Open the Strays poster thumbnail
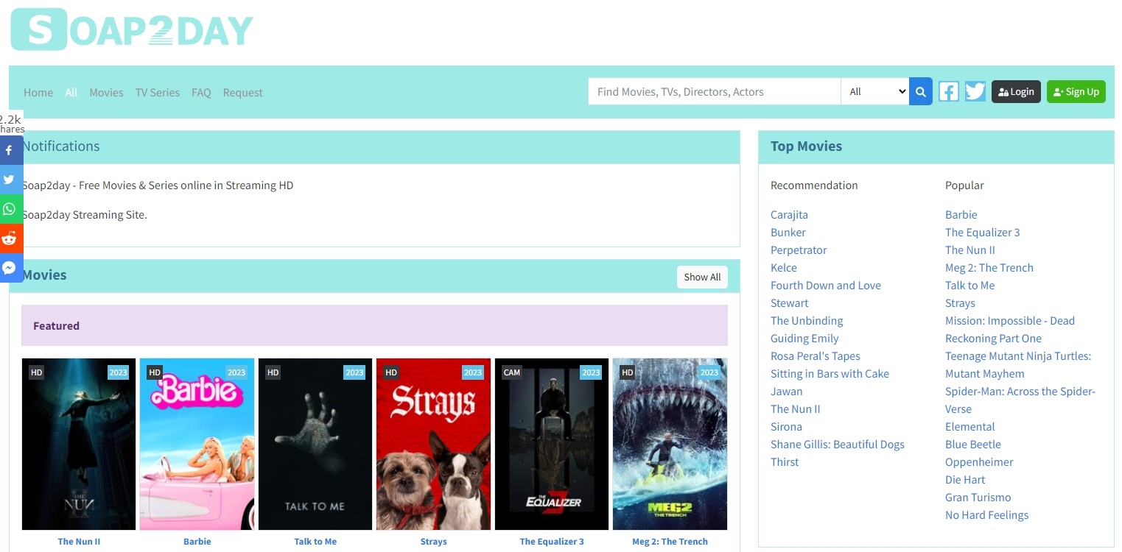 [433, 444]
